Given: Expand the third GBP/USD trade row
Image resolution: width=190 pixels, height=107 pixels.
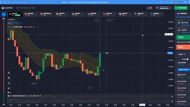Looking at the screenshot, I should coord(176,95).
